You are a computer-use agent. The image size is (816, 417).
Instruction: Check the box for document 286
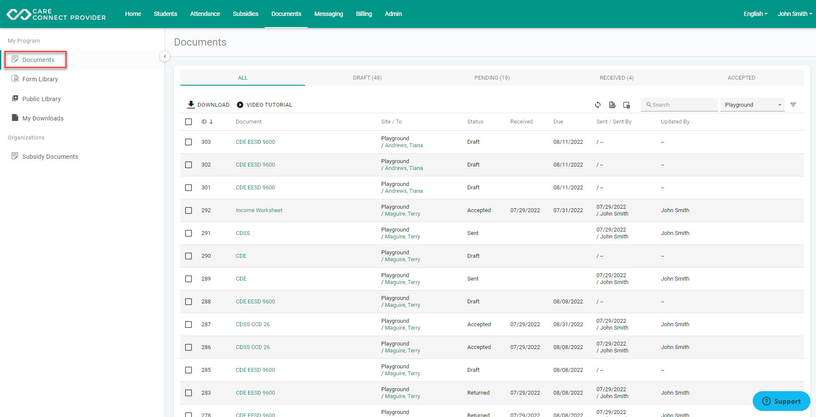point(189,347)
